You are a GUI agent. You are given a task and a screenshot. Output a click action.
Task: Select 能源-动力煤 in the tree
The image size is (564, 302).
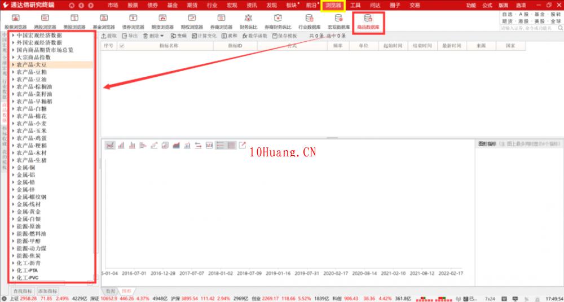32,248
